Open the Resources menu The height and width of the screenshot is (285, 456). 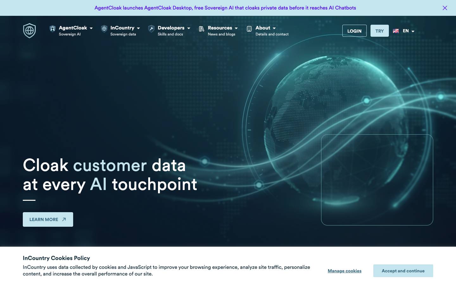point(220,28)
